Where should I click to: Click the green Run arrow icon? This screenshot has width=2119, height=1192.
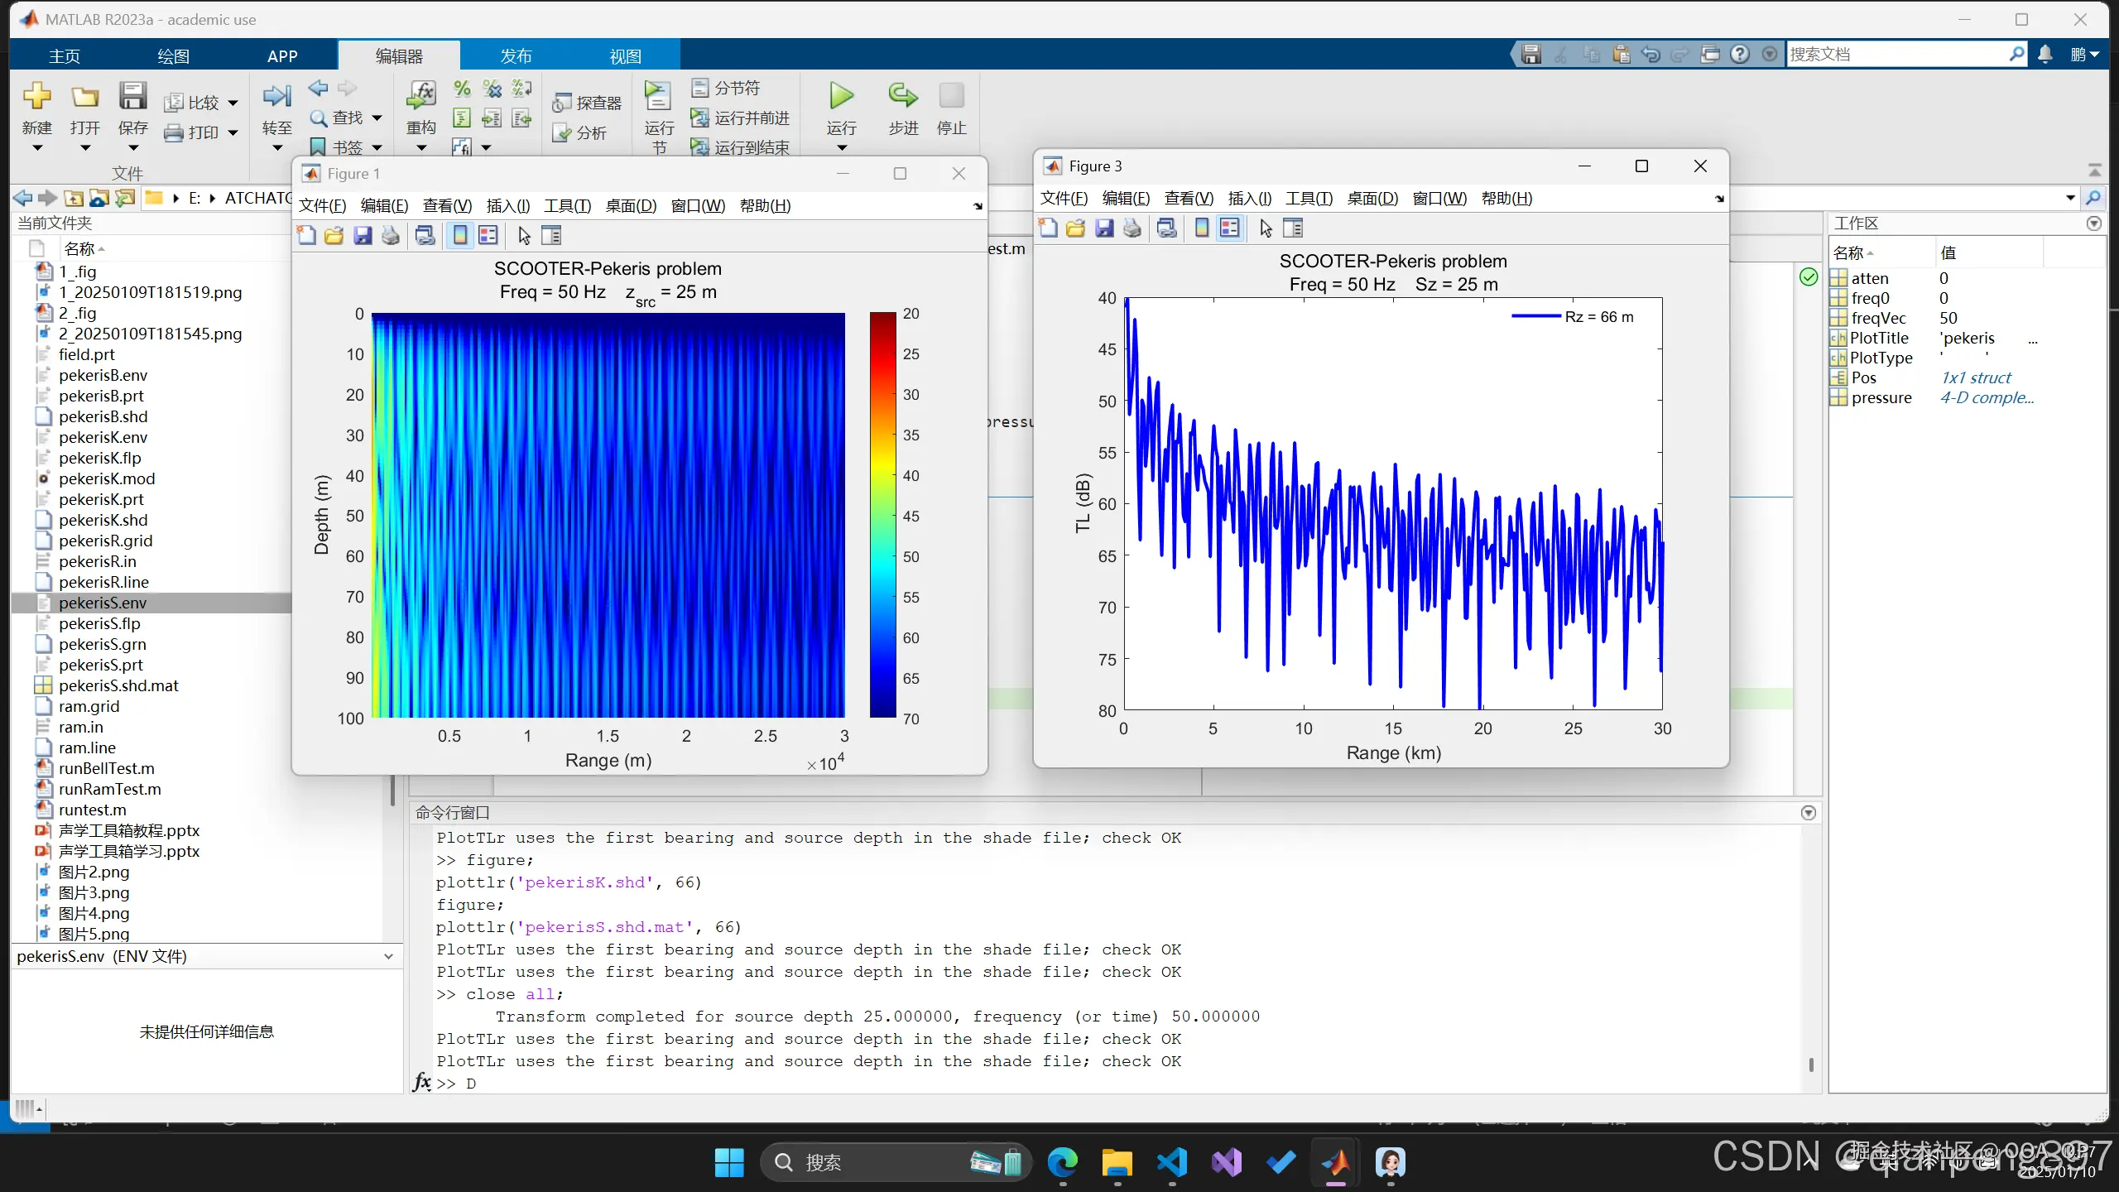(841, 96)
